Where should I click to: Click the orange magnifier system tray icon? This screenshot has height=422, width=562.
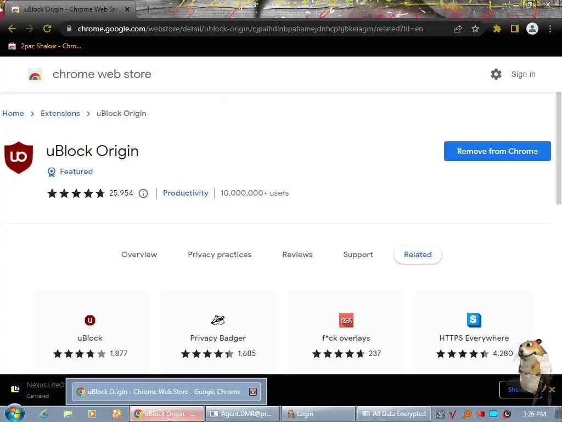click(467, 414)
